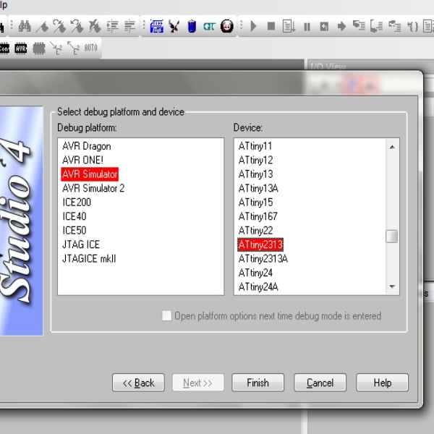Screen dimensions: 434x434
Task: Toggle Open platform options next time checkbox
Action: [x=166, y=315]
